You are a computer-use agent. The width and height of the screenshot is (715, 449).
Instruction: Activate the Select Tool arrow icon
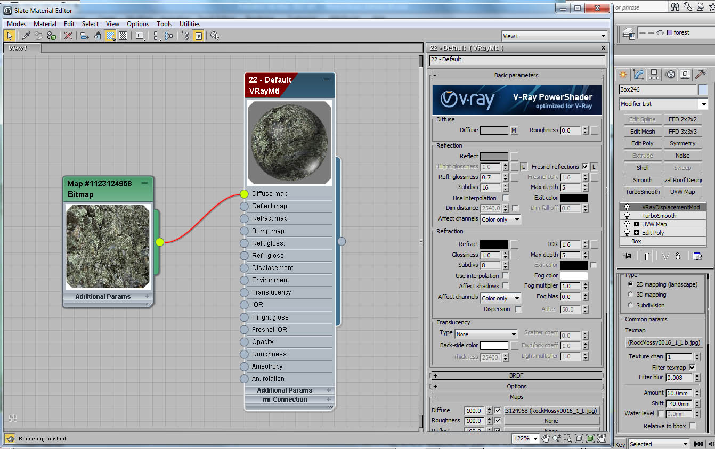(x=9, y=36)
